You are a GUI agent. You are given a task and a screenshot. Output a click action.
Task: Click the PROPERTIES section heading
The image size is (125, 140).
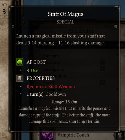[x=41, y=78]
